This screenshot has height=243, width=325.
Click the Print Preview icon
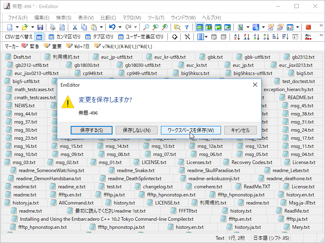point(62,27)
